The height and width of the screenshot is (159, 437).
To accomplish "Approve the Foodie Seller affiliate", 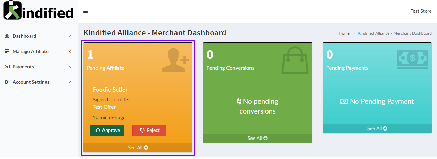I will (107, 131).
